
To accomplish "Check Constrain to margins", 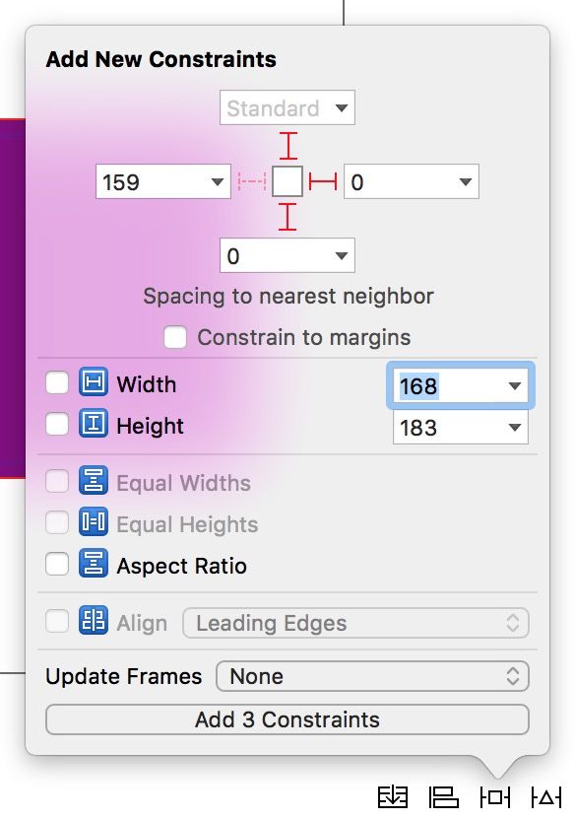I will click(x=175, y=337).
